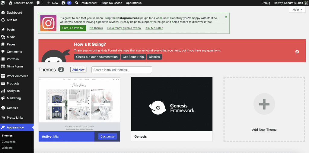Click the large plus Add New Theme icon

tap(264, 104)
